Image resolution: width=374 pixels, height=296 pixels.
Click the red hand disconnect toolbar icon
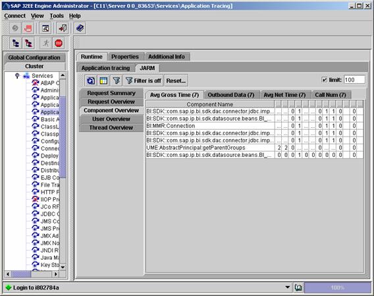point(28,28)
